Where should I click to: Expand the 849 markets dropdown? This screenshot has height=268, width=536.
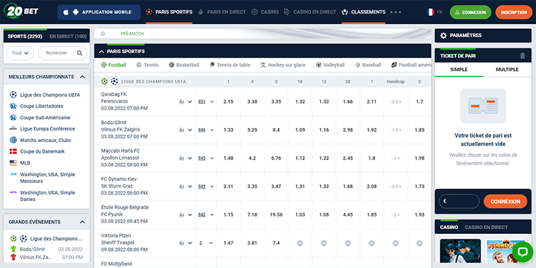click(212, 186)
